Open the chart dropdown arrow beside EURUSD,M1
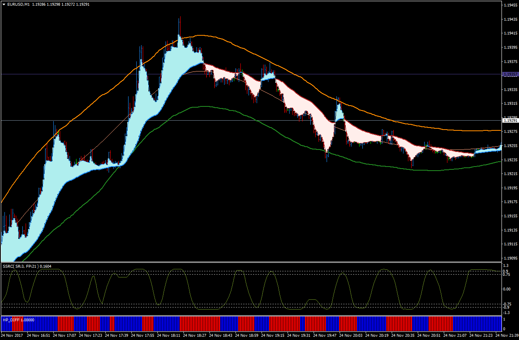 point(4,4)
